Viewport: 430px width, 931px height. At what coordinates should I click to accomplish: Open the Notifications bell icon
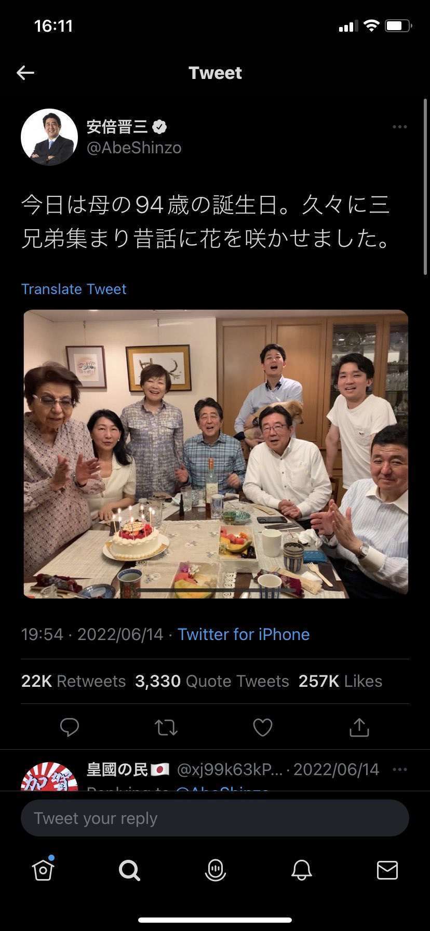302,870
